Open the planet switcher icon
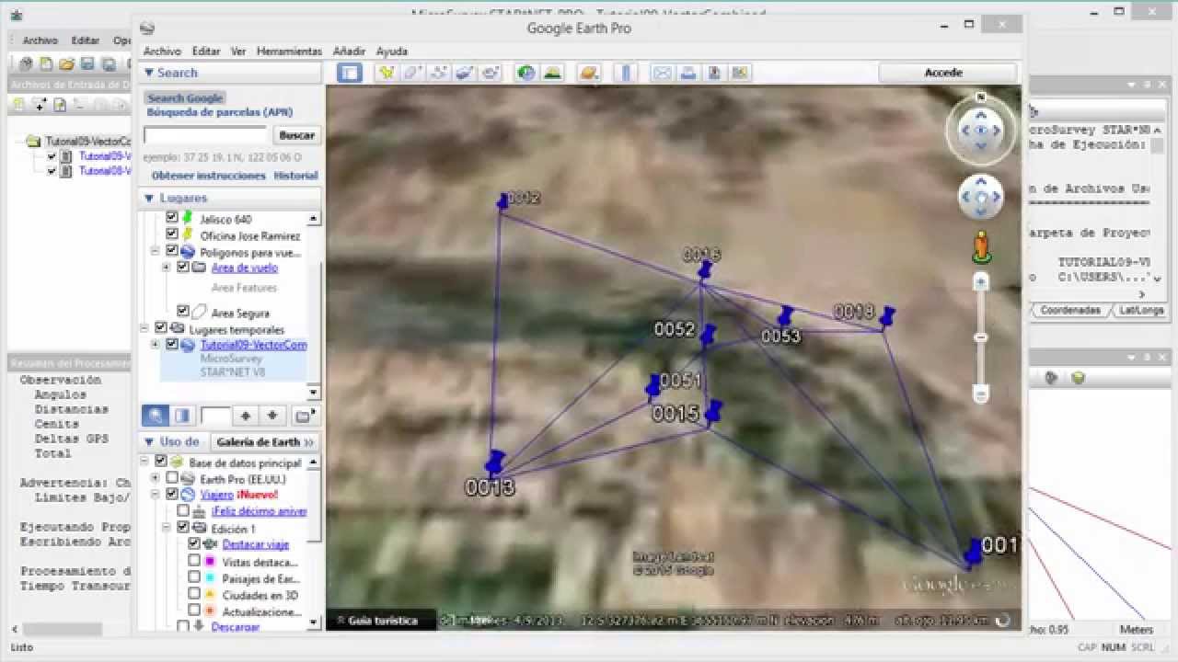Screen dimensions: 1178x662 [x=589, y=73]
